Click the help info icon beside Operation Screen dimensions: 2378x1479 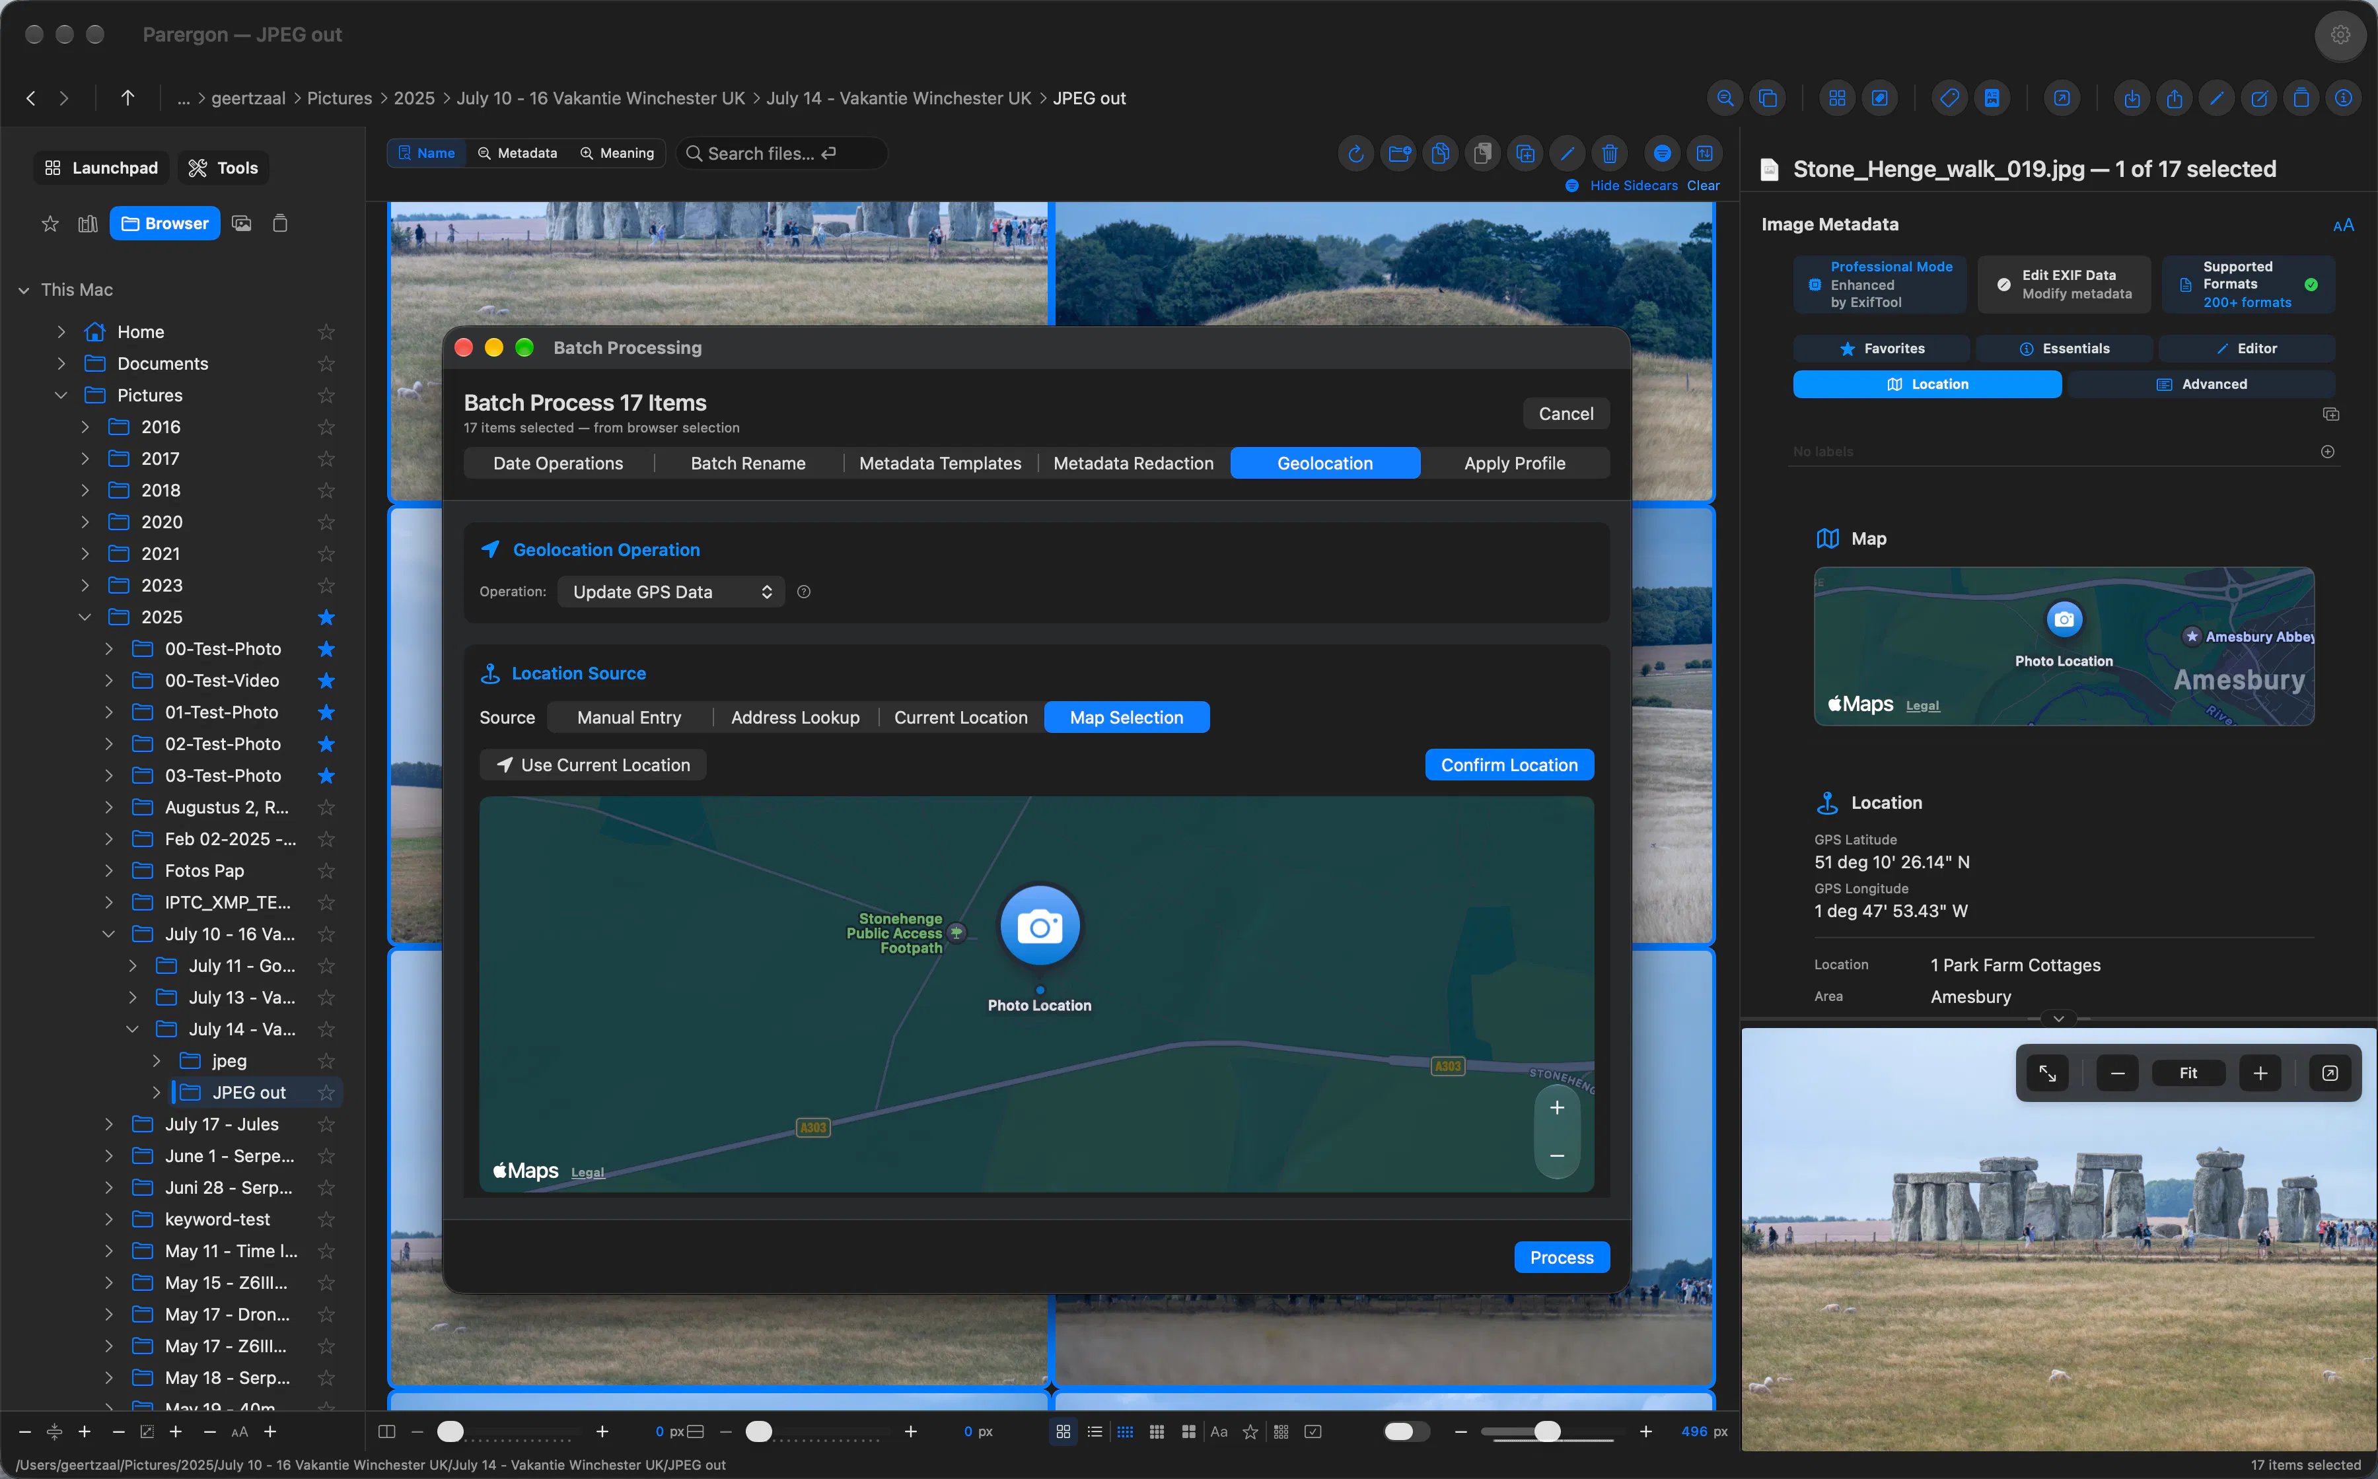[x=803, y=592]
